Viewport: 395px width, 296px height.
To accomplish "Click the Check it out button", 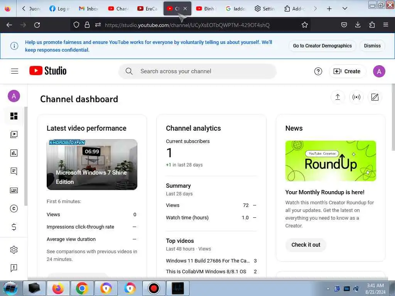I will click(x=306, y=245).
